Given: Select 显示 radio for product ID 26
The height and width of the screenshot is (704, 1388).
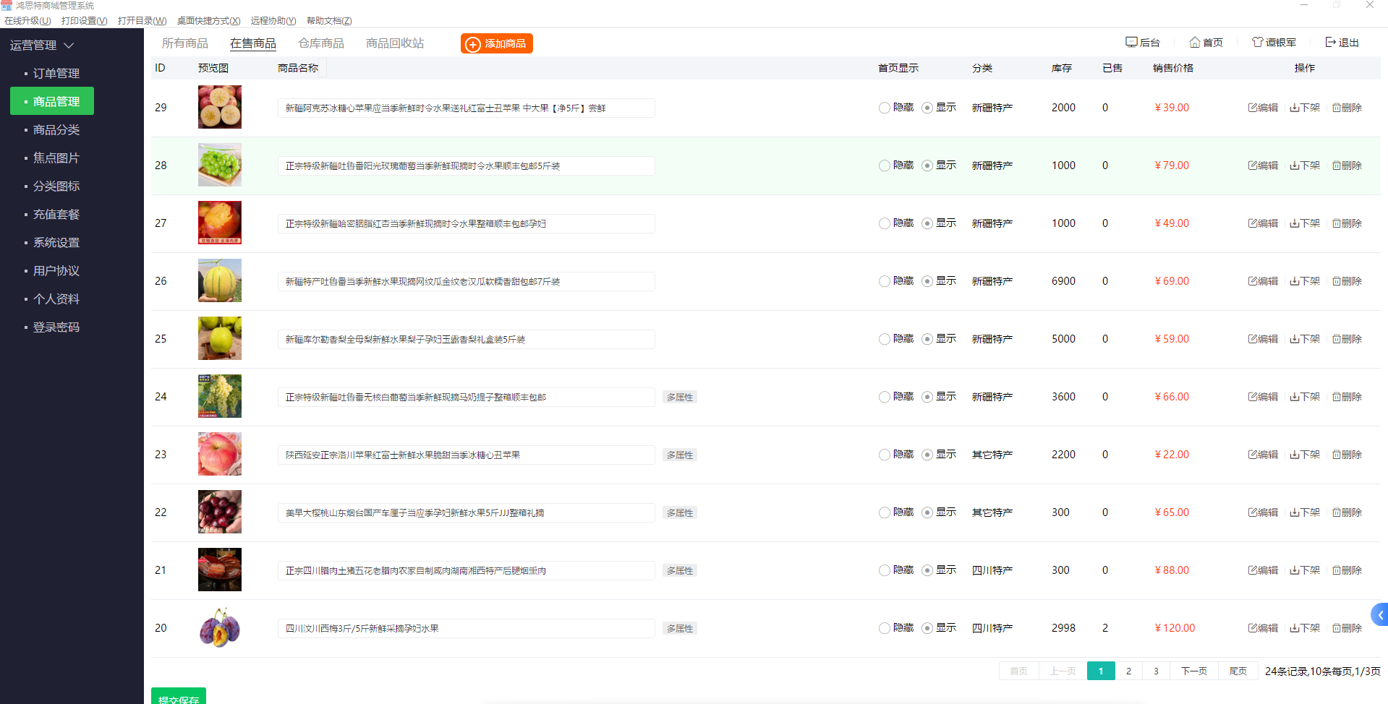Looking at the screenshot, I should pos(927,281).
